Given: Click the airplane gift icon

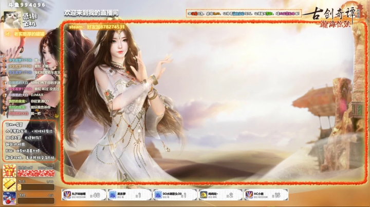Looking at the screenshot, I should point(9,198).
